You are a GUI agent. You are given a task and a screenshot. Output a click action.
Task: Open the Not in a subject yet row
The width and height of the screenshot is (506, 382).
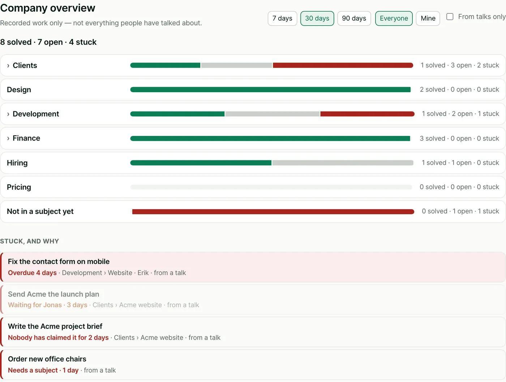pos(253,211)
